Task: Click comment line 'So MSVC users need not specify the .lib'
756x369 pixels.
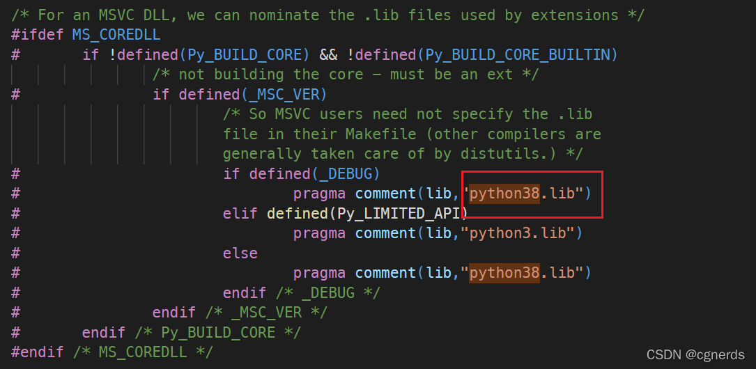Action: pyautogui.click(x=408, y=114)
